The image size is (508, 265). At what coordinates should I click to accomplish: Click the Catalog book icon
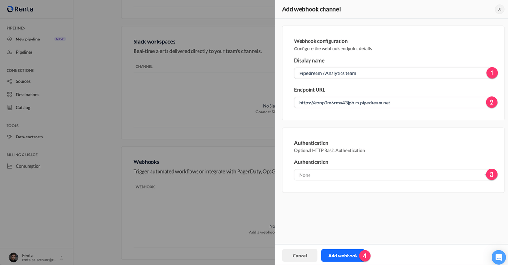coord(9,107)
